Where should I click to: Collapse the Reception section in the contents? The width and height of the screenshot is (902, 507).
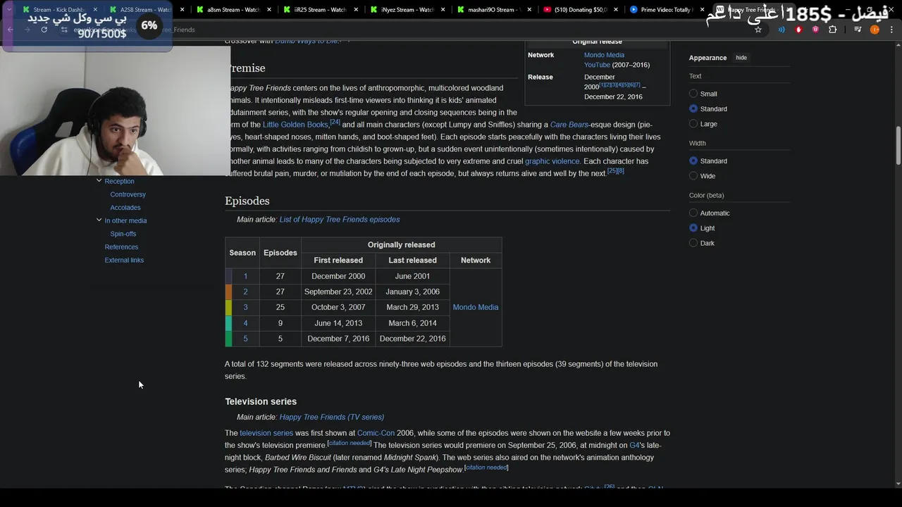click(99, 181)
